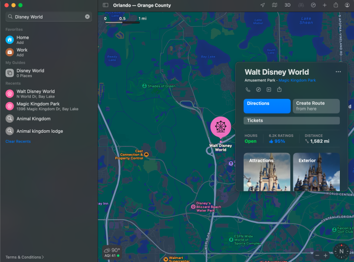Open Look Around binoculars icon
This screenshot has width=354, height=262.
(x=301, y=5)
